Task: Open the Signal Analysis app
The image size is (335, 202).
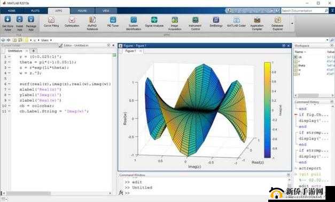Action: point(154,22)
